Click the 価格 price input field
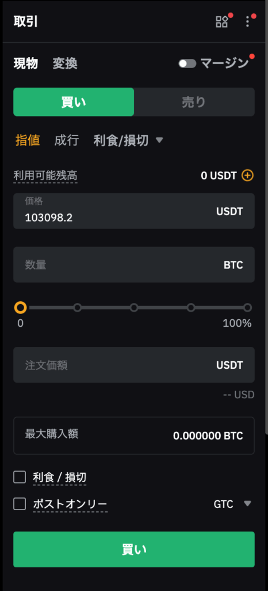268x591 pixels. [134, 211]
